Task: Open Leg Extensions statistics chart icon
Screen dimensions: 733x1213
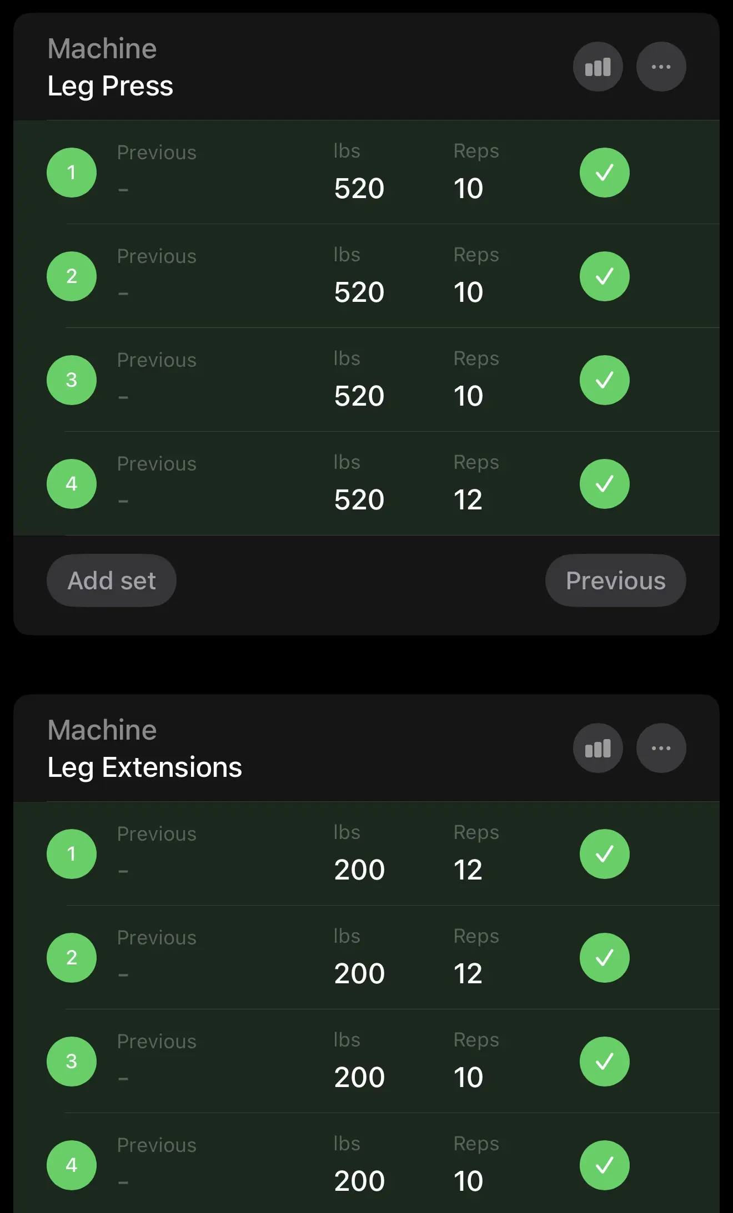Action: tap(598, 749)
